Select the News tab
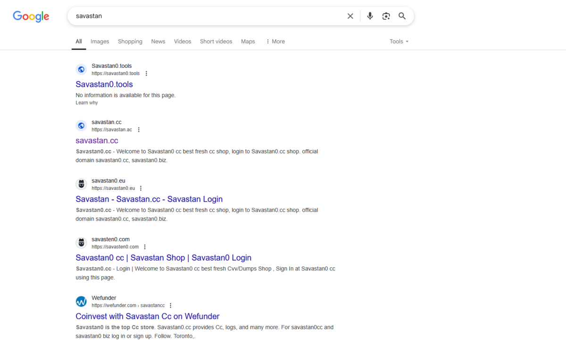 point(158,41)
